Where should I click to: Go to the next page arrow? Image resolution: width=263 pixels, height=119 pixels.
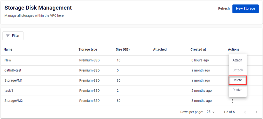pyautogui.click(x=256, y=112)
